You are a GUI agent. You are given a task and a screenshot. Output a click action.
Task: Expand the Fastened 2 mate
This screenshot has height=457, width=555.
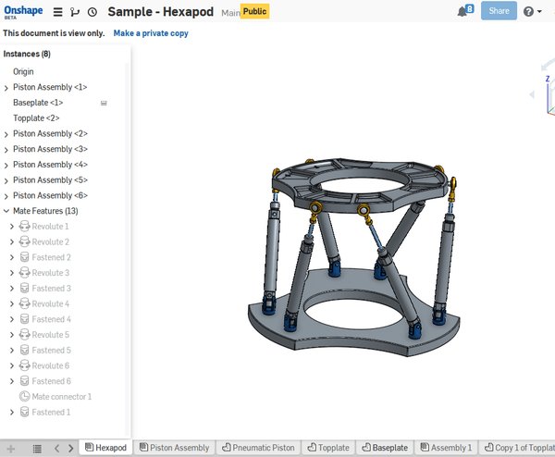(x=12, y=257)
